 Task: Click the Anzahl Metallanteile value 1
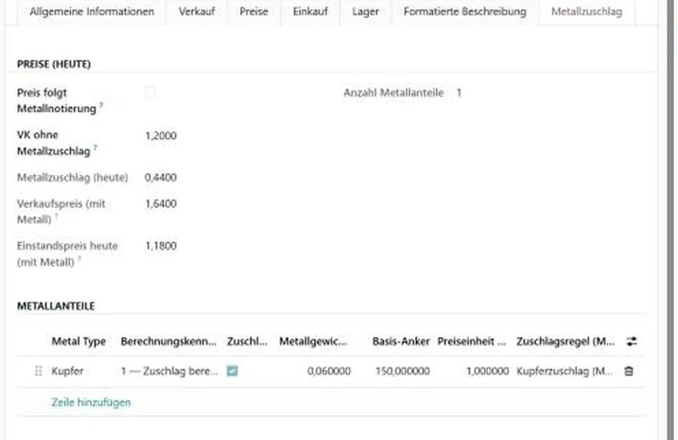(459, 92)
